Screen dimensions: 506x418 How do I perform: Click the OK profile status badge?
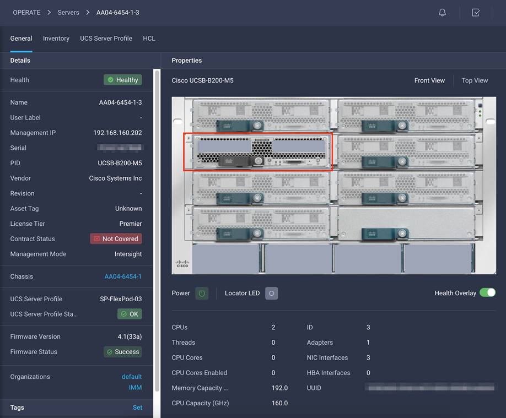[x=130, y=314]
